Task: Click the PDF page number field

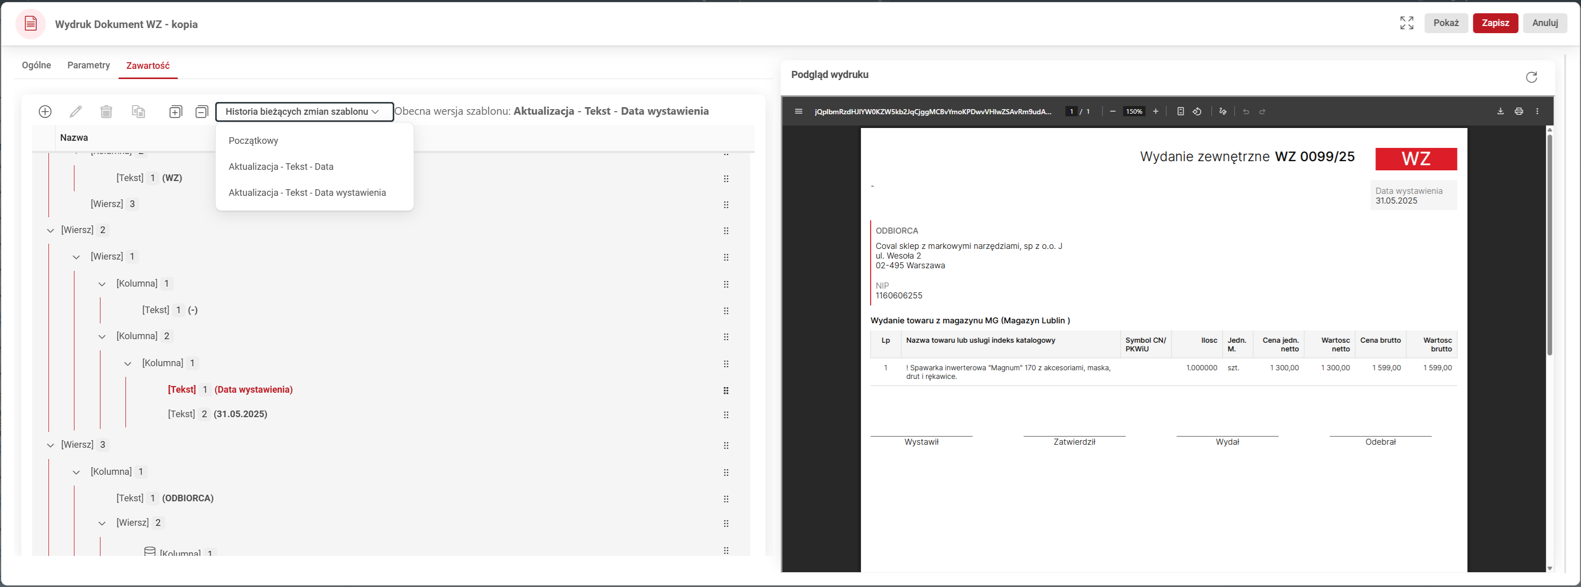Action: coord(1071,111)
